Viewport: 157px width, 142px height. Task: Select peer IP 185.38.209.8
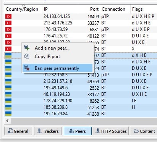[x=56, y=107]
